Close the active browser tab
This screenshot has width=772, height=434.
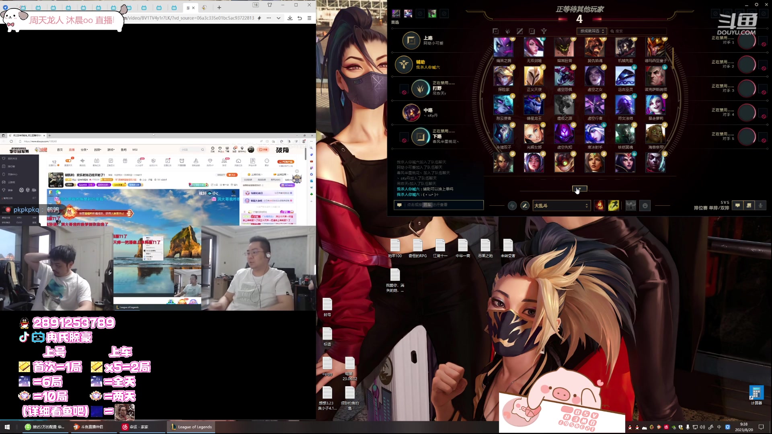click(x=193, y=8)
